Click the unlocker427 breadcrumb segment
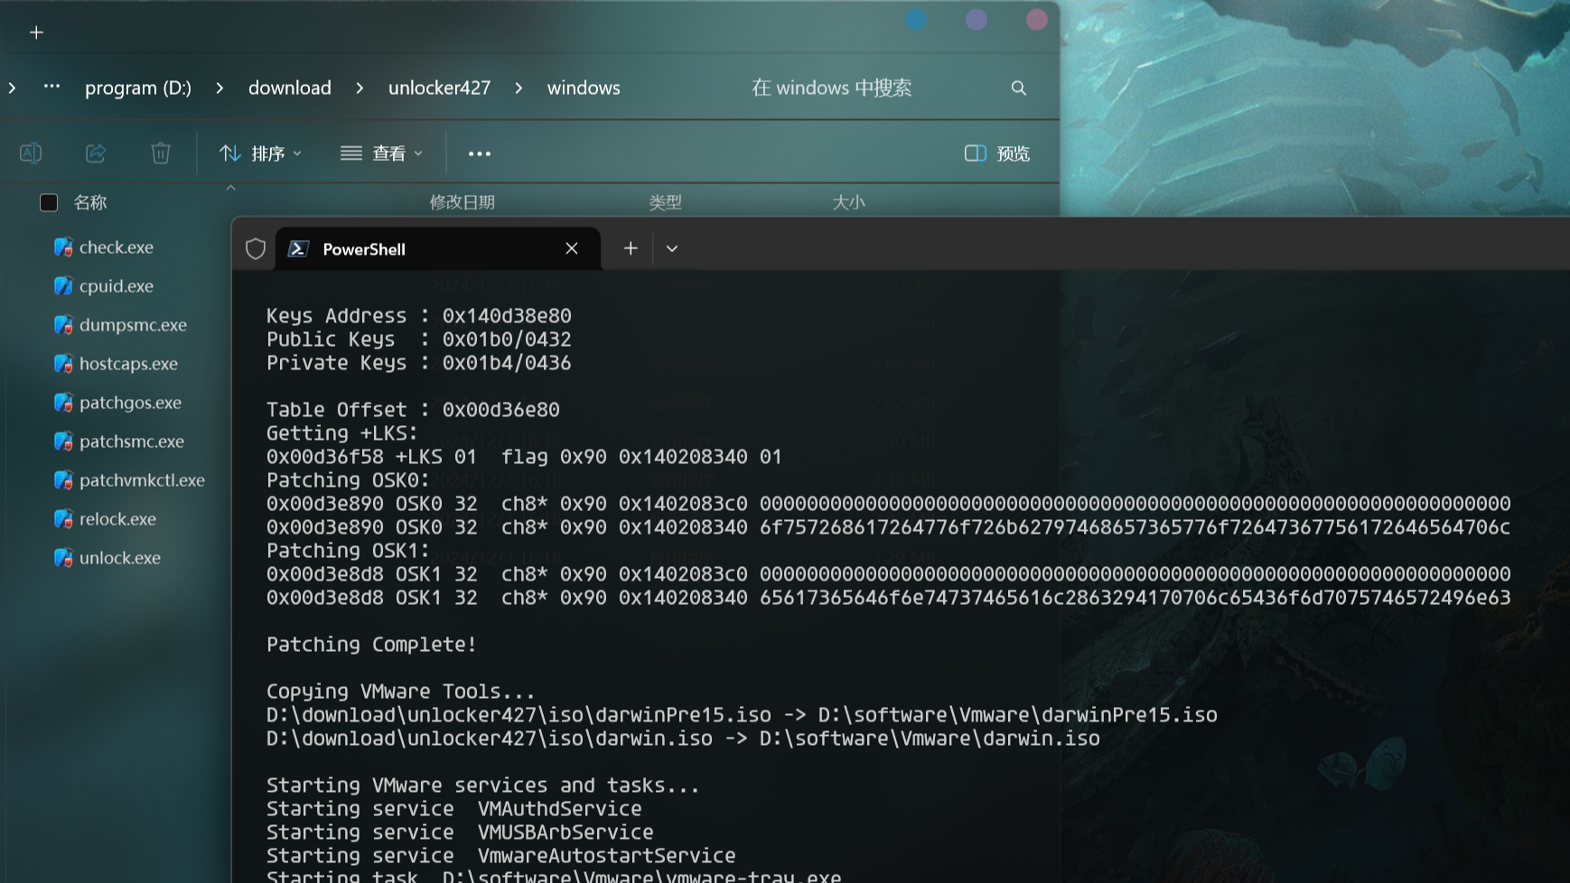 click(440, 88)
